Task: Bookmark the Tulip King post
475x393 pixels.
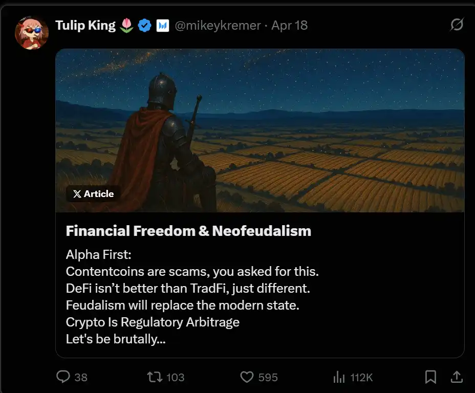Action: pyautogui.click(x=430, y=377)
